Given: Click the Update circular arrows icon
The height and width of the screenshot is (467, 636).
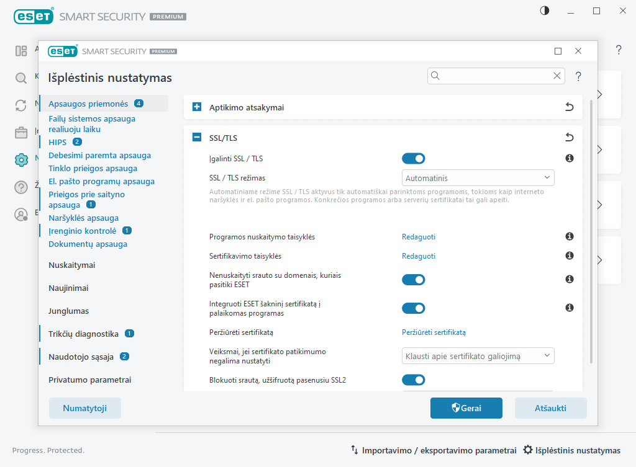Looking at the screenshot, I should [20, 105].
